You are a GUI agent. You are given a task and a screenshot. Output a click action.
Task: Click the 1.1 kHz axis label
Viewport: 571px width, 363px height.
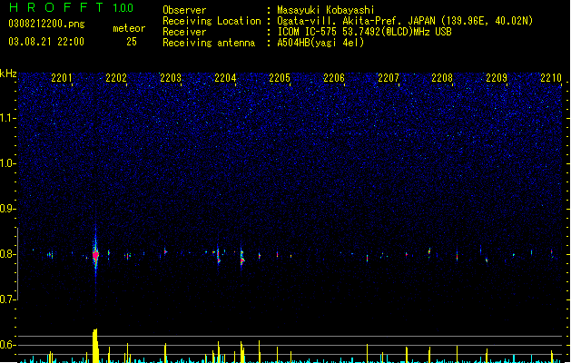7,118
